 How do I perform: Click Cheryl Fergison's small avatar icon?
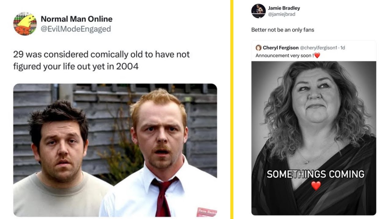(258, 48)
